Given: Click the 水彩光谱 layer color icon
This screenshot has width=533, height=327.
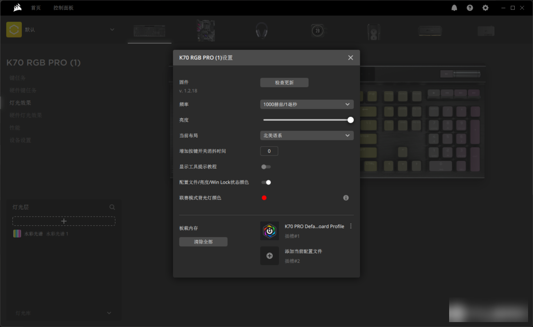Looking at the screenshot, I should tap(17, 234).
